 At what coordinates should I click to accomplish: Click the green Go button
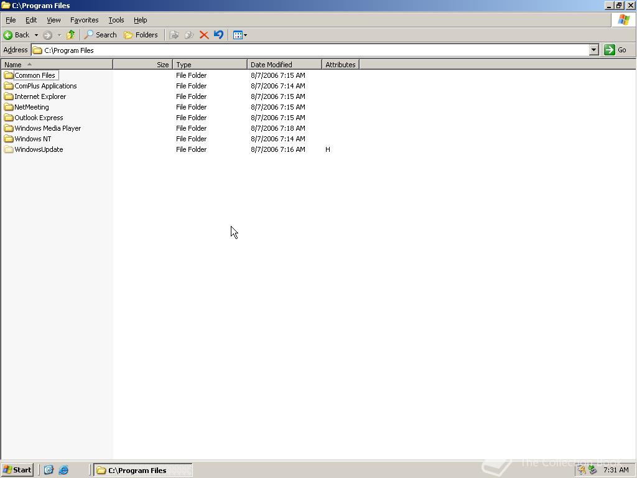[615, 50]
